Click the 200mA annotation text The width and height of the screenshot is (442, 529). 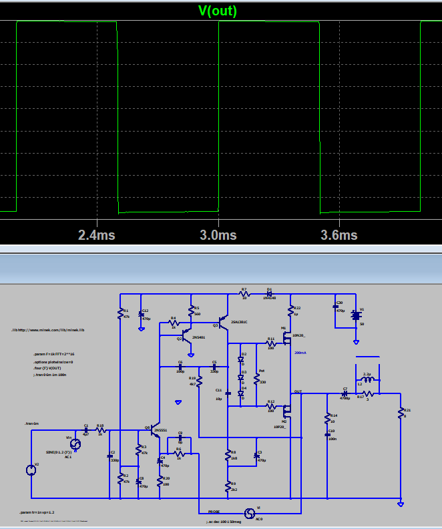(x=300, y=353)
